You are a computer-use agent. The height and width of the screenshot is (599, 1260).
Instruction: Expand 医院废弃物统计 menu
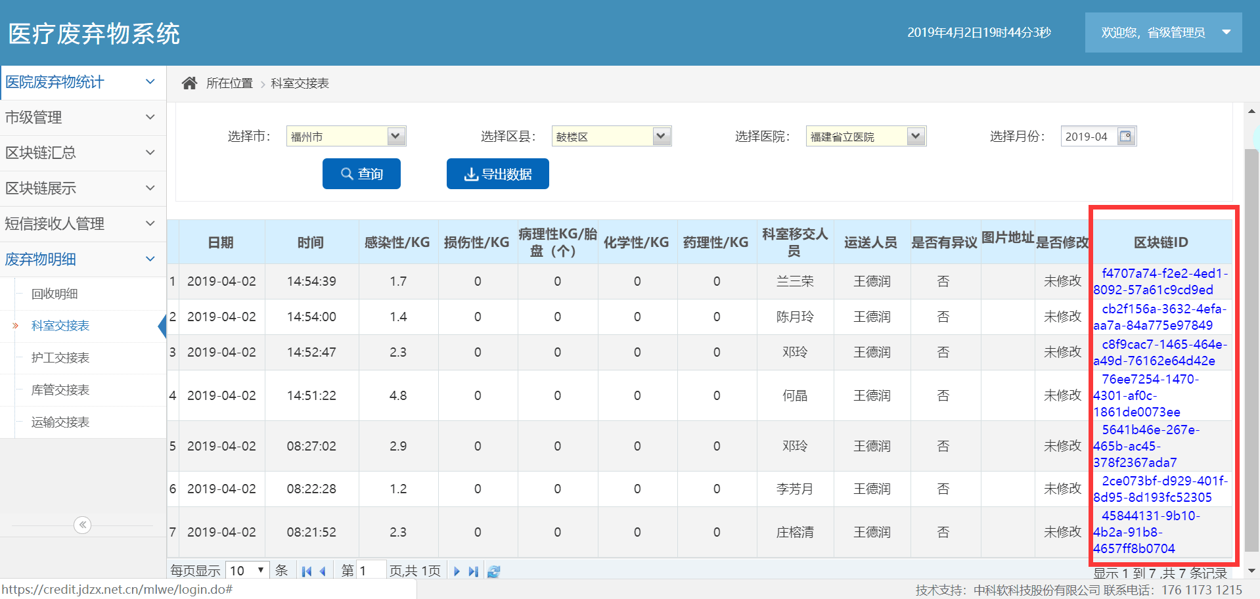(83, 82)
